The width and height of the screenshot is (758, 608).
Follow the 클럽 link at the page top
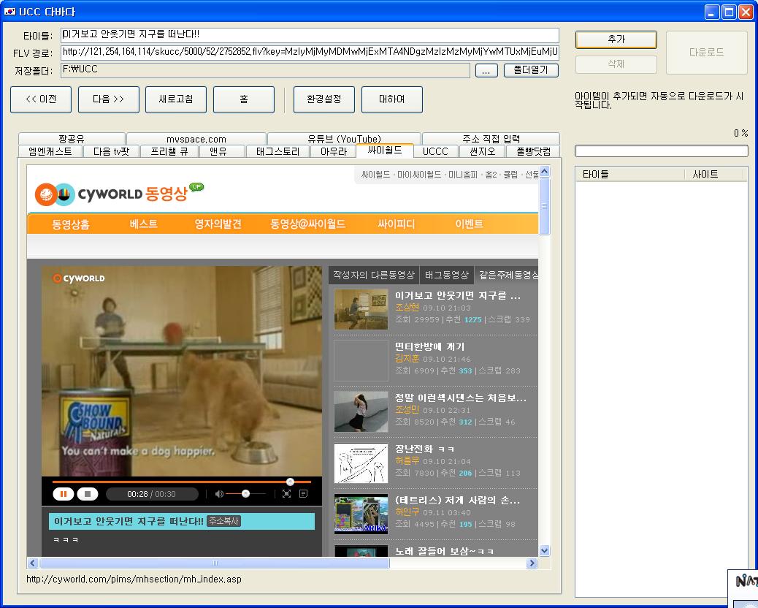coord(510,174)
